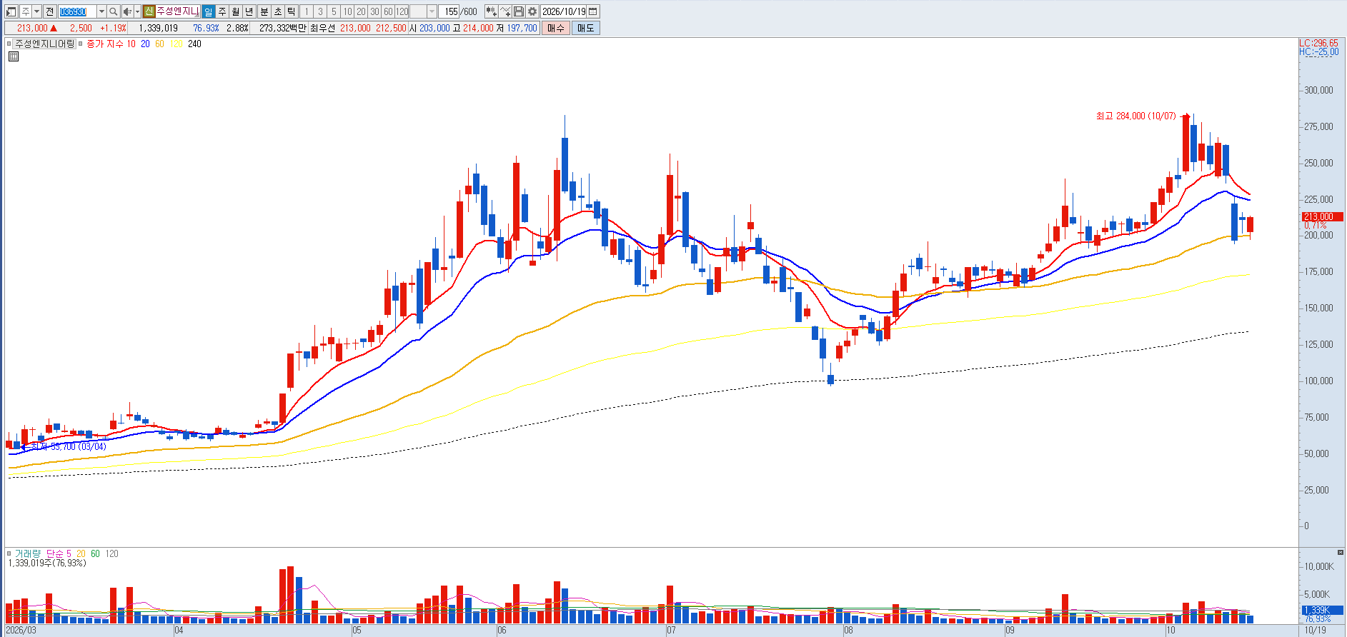Screen dimensions: 1347x637
Task: Click the save chart floppy disk icon
Action: tap(520, 11)
